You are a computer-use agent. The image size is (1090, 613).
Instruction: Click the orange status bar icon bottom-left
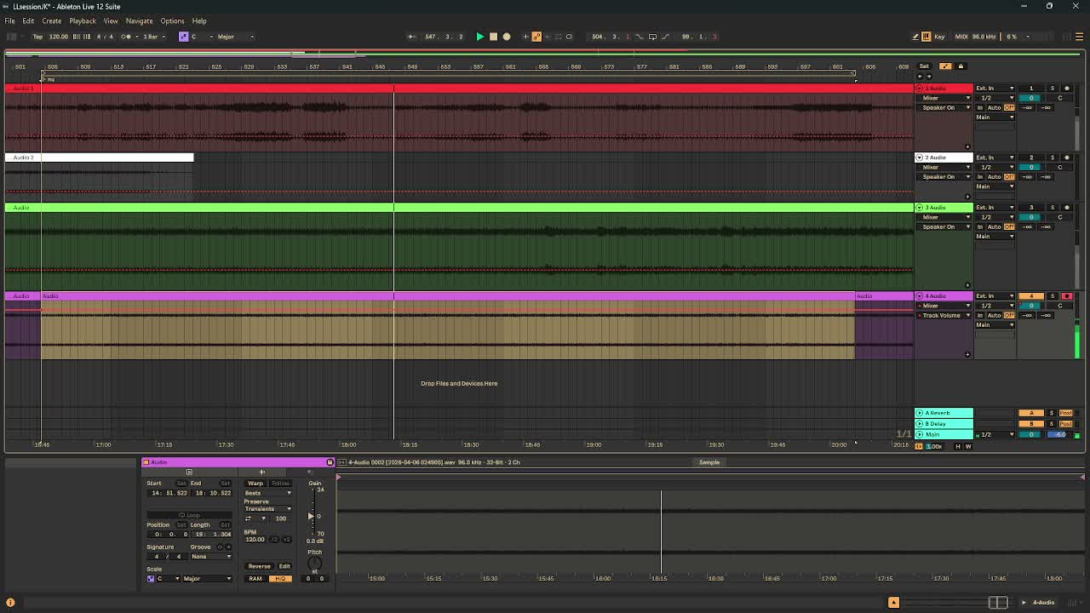coord(10,603)
